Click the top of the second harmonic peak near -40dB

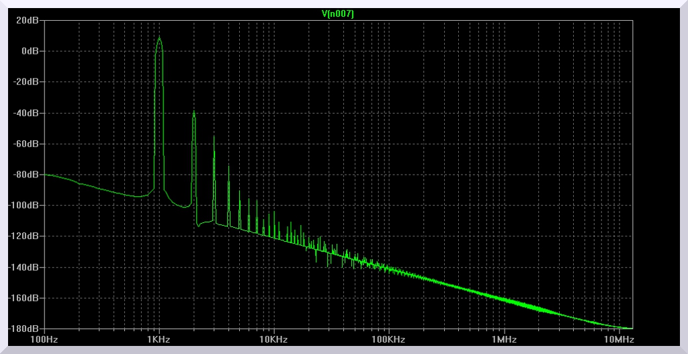click(x=193, y=112)
